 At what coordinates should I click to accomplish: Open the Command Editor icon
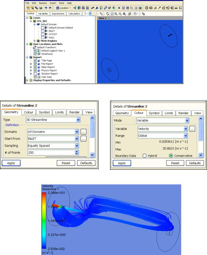(180, 8)
